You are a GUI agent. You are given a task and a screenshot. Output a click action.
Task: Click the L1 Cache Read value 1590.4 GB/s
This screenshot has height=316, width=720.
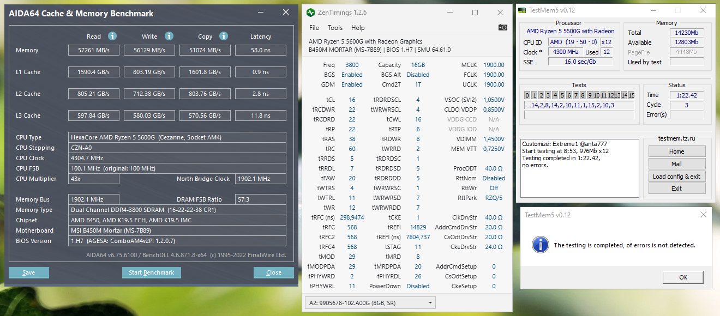pyautogui.click(x=93, y=72)
